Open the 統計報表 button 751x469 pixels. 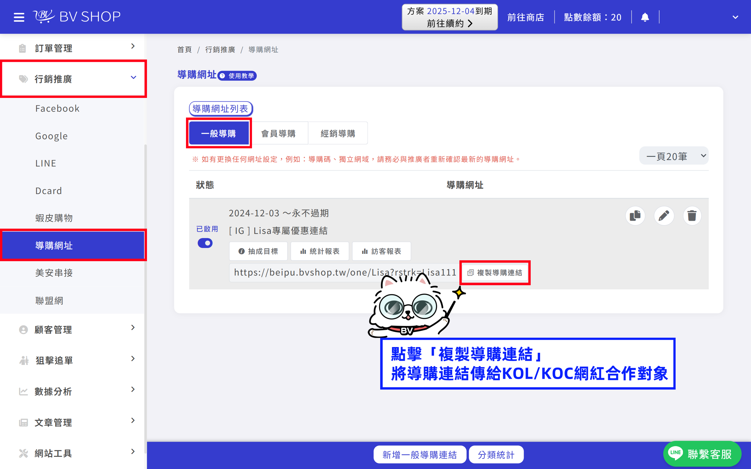[x=320, y=251]
